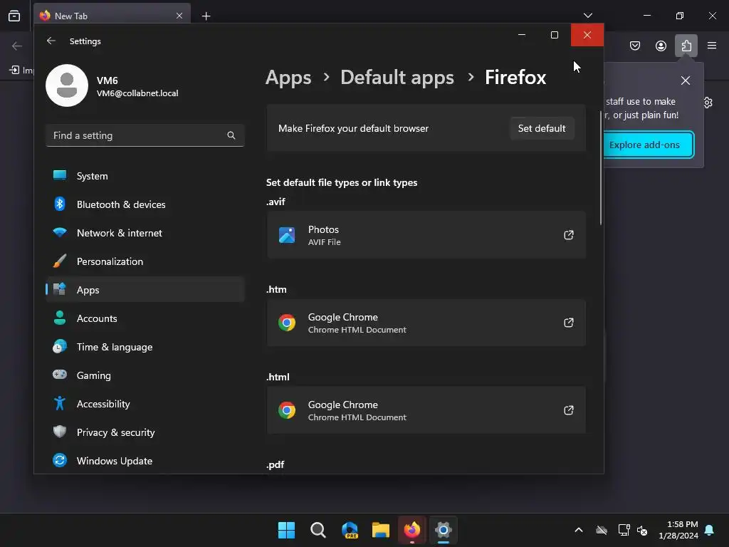Launch Edge PRE from taskbar

click(350, 530)
